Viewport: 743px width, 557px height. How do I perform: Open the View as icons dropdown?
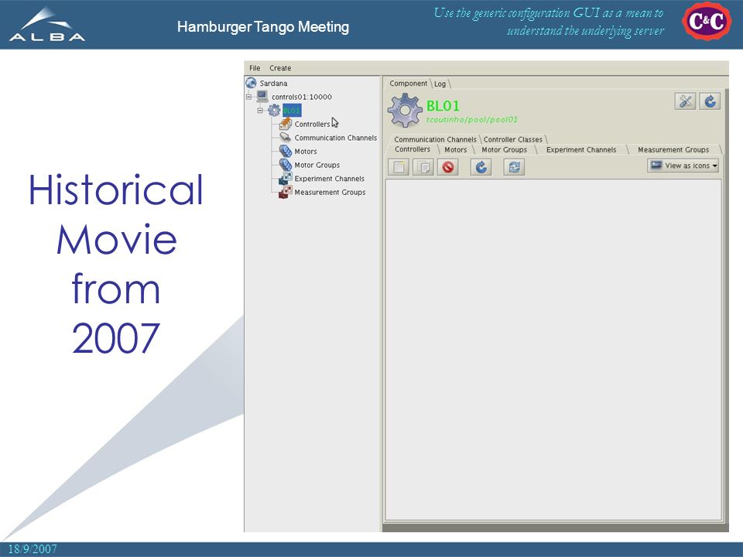point(683,166)
